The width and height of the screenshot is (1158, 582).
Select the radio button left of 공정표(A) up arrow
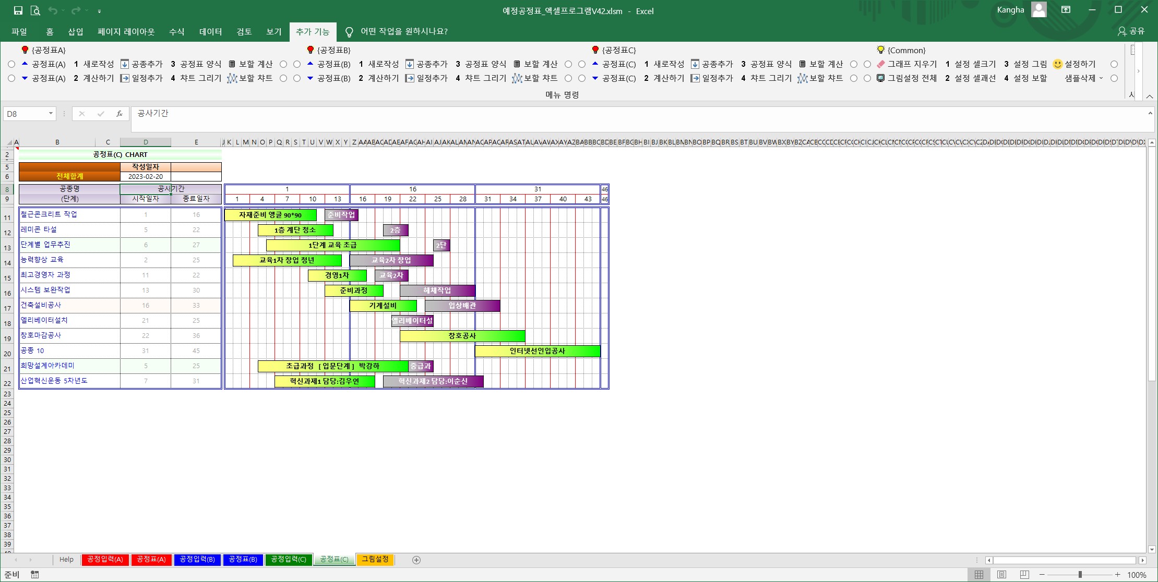pyautogui.click(x=11, y=64)
